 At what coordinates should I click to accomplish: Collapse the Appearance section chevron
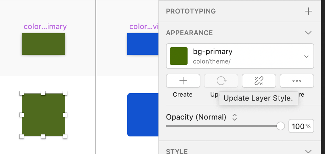click(308, 33)
